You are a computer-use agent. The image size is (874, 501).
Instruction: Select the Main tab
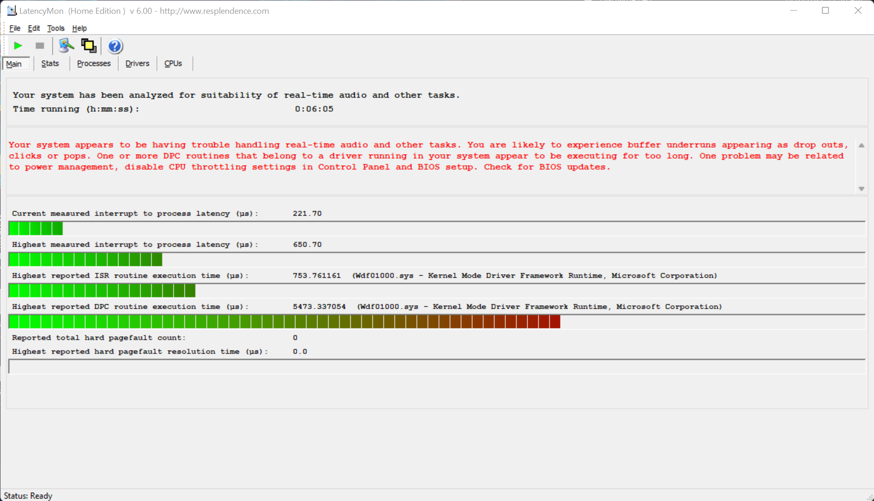tap(14, 64)
